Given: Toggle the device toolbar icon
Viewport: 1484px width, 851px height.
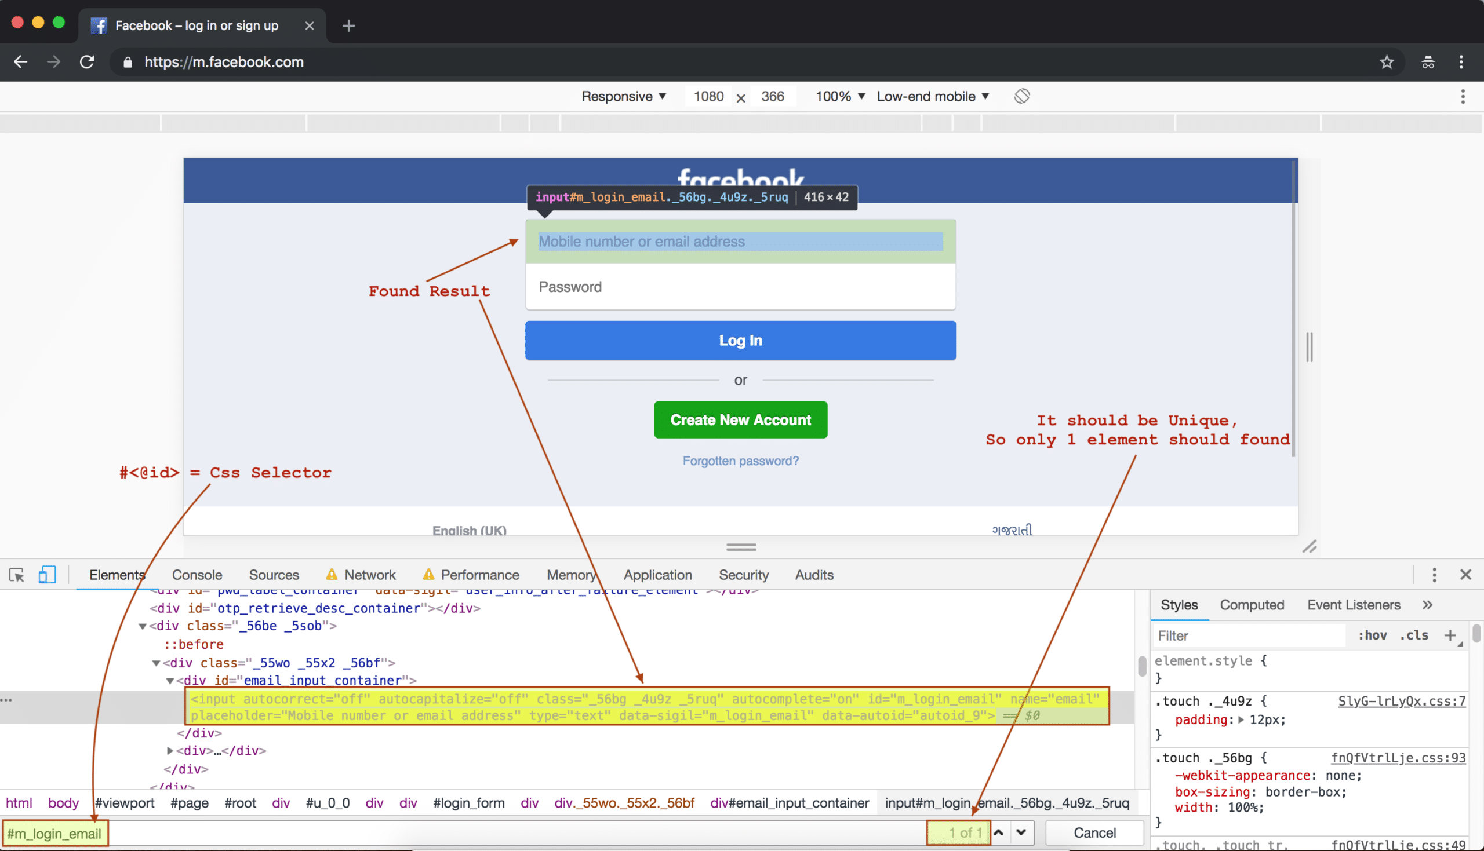Looking at the screenshot, I should pos(47,575).
